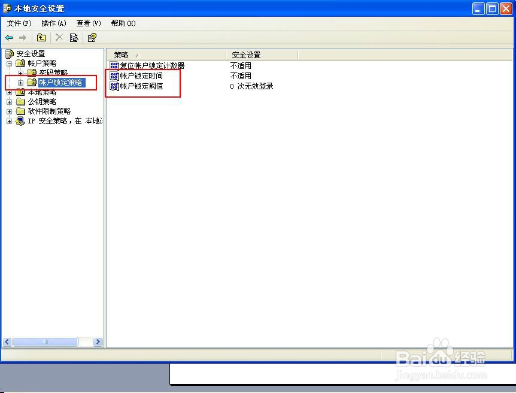Select IP 安全策略 tree entry
Image resolution: width=516 pixels, height=393 pixels.
65,121
